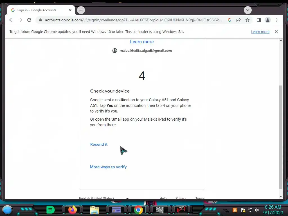Open the green notes app on the taskbar
288x216 pixels.
point(50,210)
